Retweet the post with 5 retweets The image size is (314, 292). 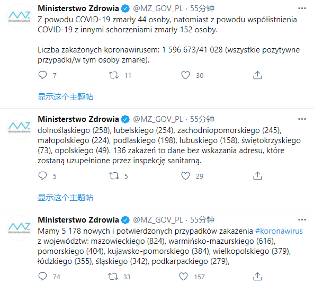[114, 176]
